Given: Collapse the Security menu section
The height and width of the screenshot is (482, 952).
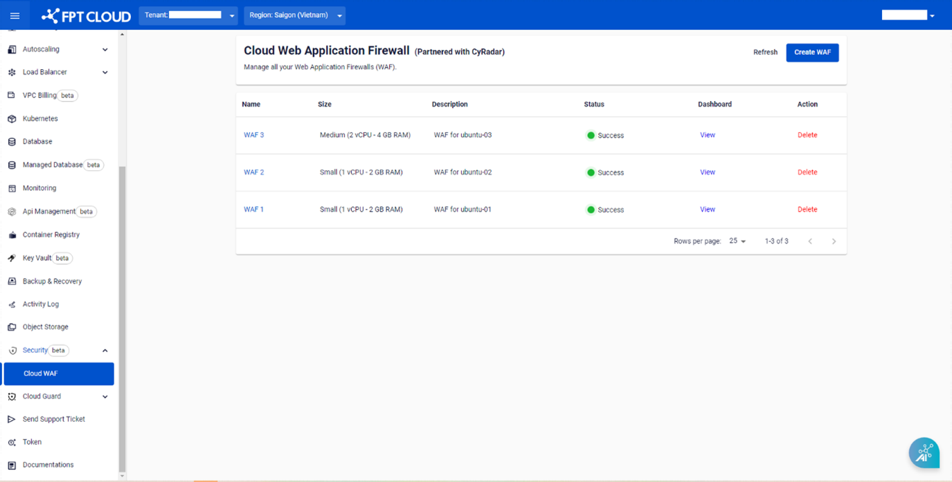Looking at the screenshot, I should pyautogui.click(x=105, y=351).
